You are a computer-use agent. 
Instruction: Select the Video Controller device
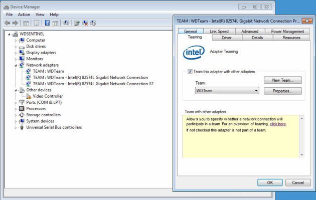coord(48,96)
